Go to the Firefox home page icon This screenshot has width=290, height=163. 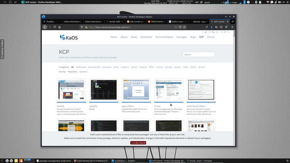[60, 27]
